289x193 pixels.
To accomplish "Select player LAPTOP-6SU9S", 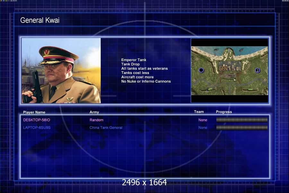I will pyautogui.click(x=37, y=127).
